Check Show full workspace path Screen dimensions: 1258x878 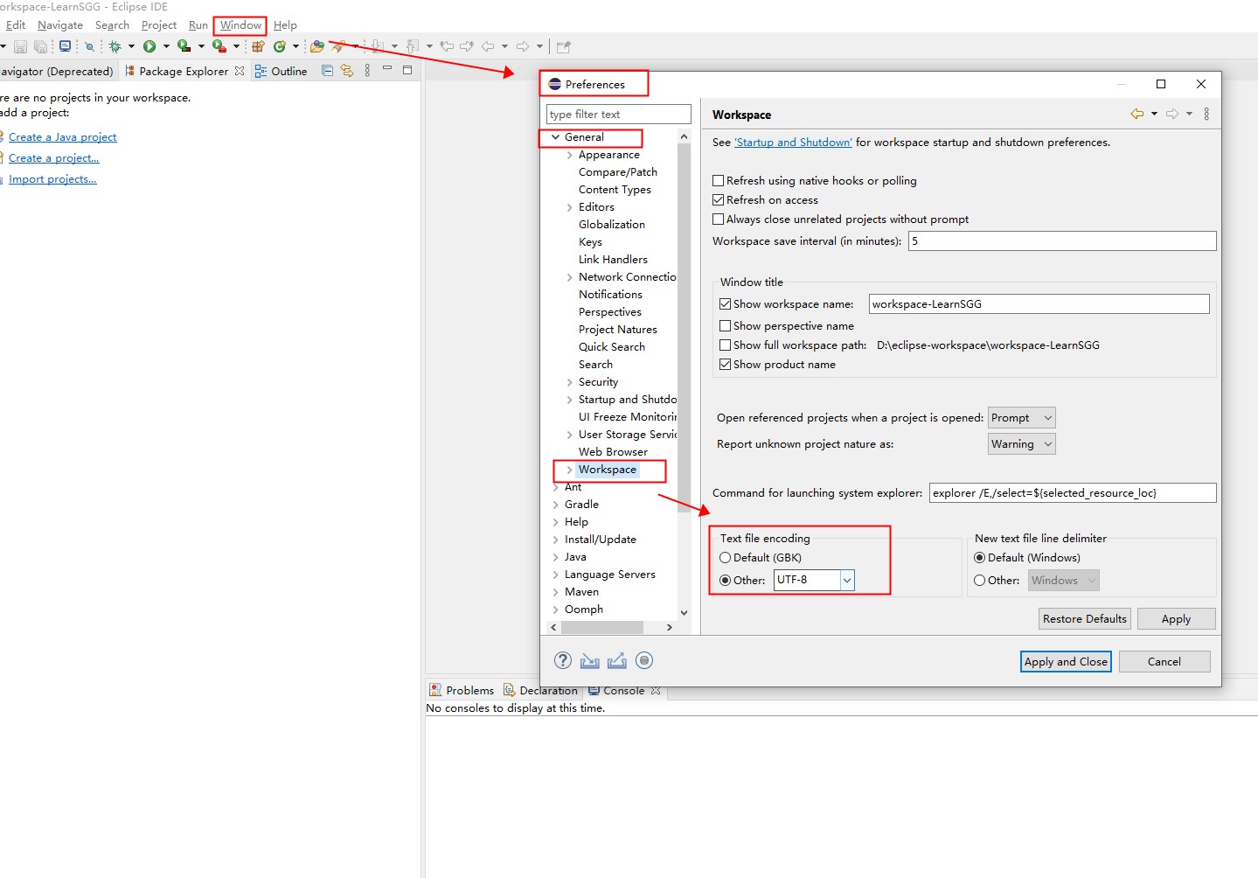tap(726, 345)
